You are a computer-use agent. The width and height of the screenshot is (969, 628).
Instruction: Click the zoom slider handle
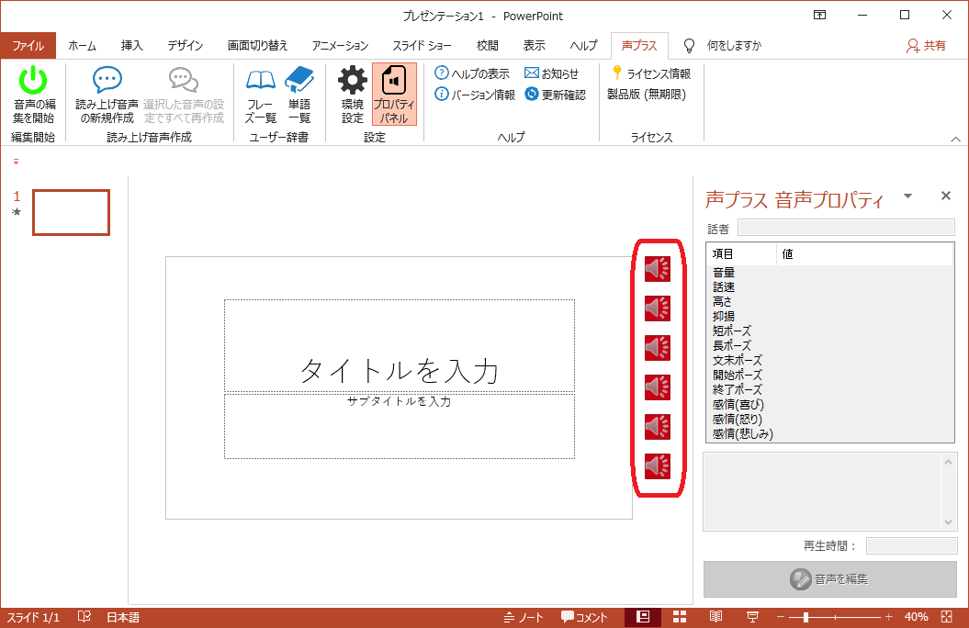[806, 617]
